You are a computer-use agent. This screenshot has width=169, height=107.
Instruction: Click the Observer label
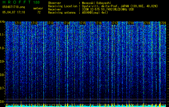point(55,3)
